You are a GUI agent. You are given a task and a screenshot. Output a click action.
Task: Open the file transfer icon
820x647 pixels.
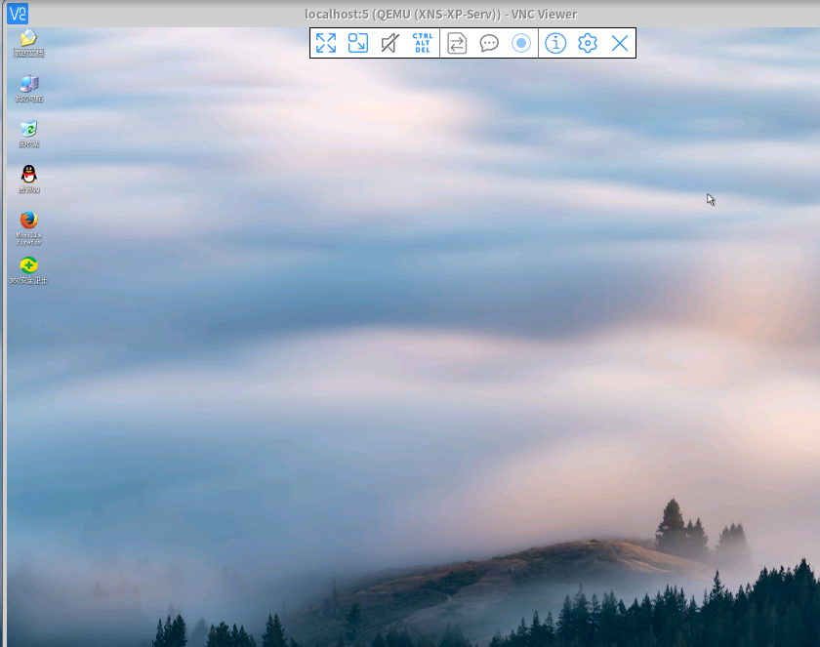coord(457,43)
